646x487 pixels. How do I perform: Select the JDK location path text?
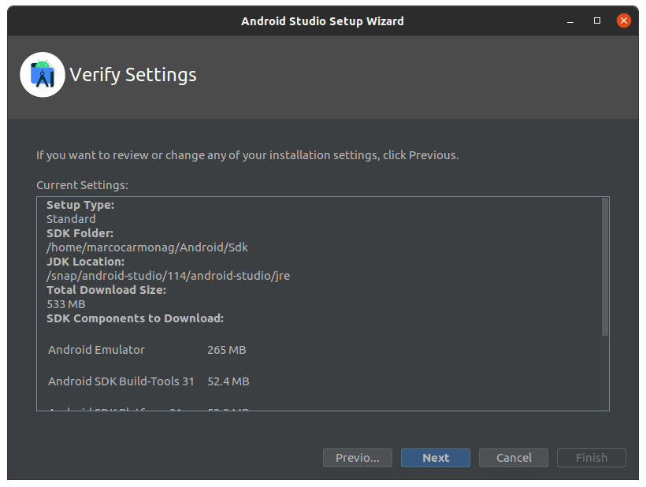(x=168, y=276)
